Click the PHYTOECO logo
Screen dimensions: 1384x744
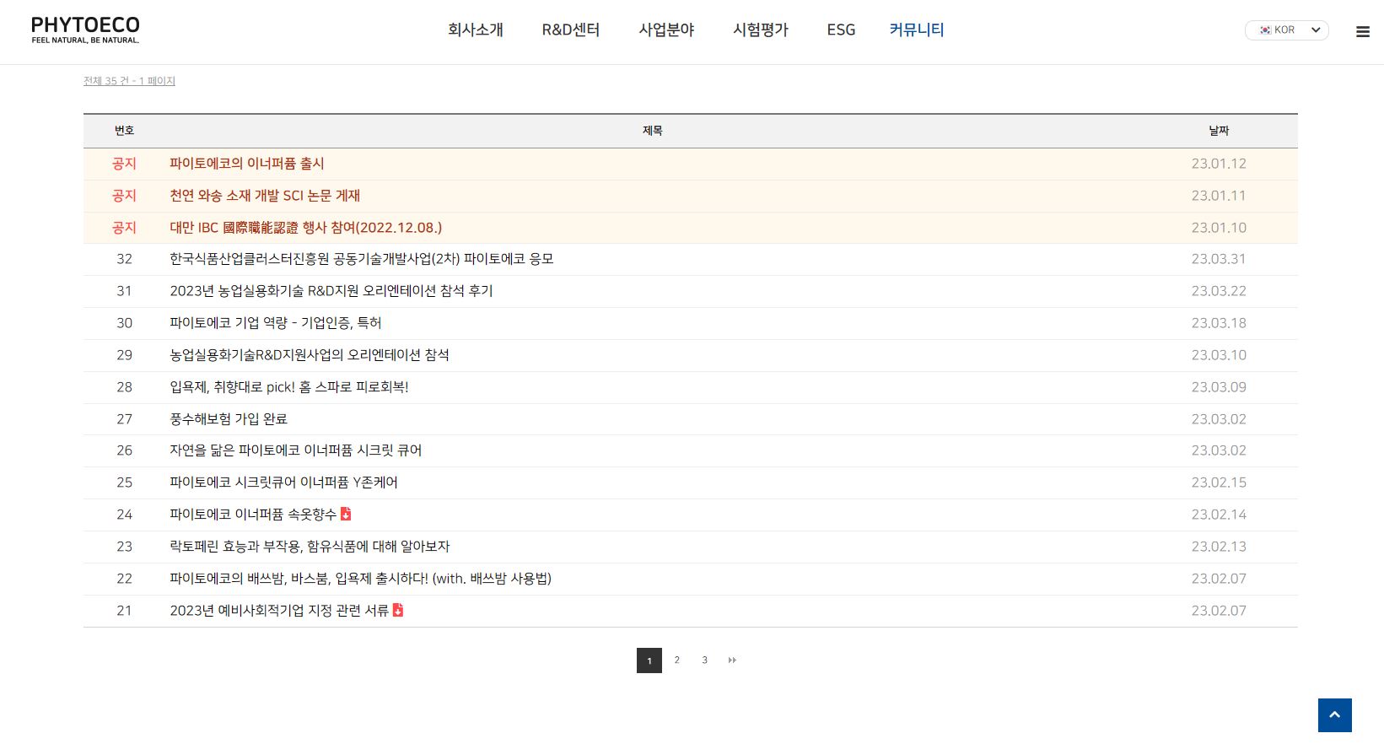(x=85, y=30)
